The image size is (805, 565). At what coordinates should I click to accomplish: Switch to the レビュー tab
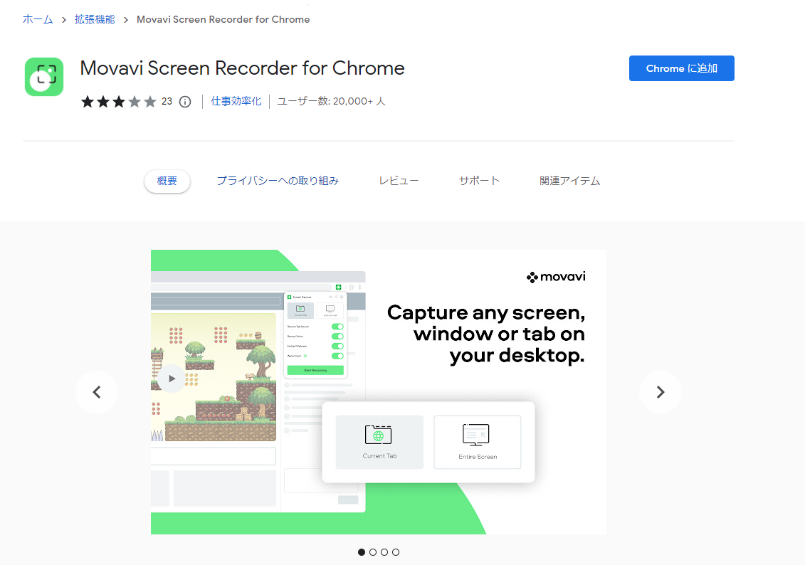point(399,180)
